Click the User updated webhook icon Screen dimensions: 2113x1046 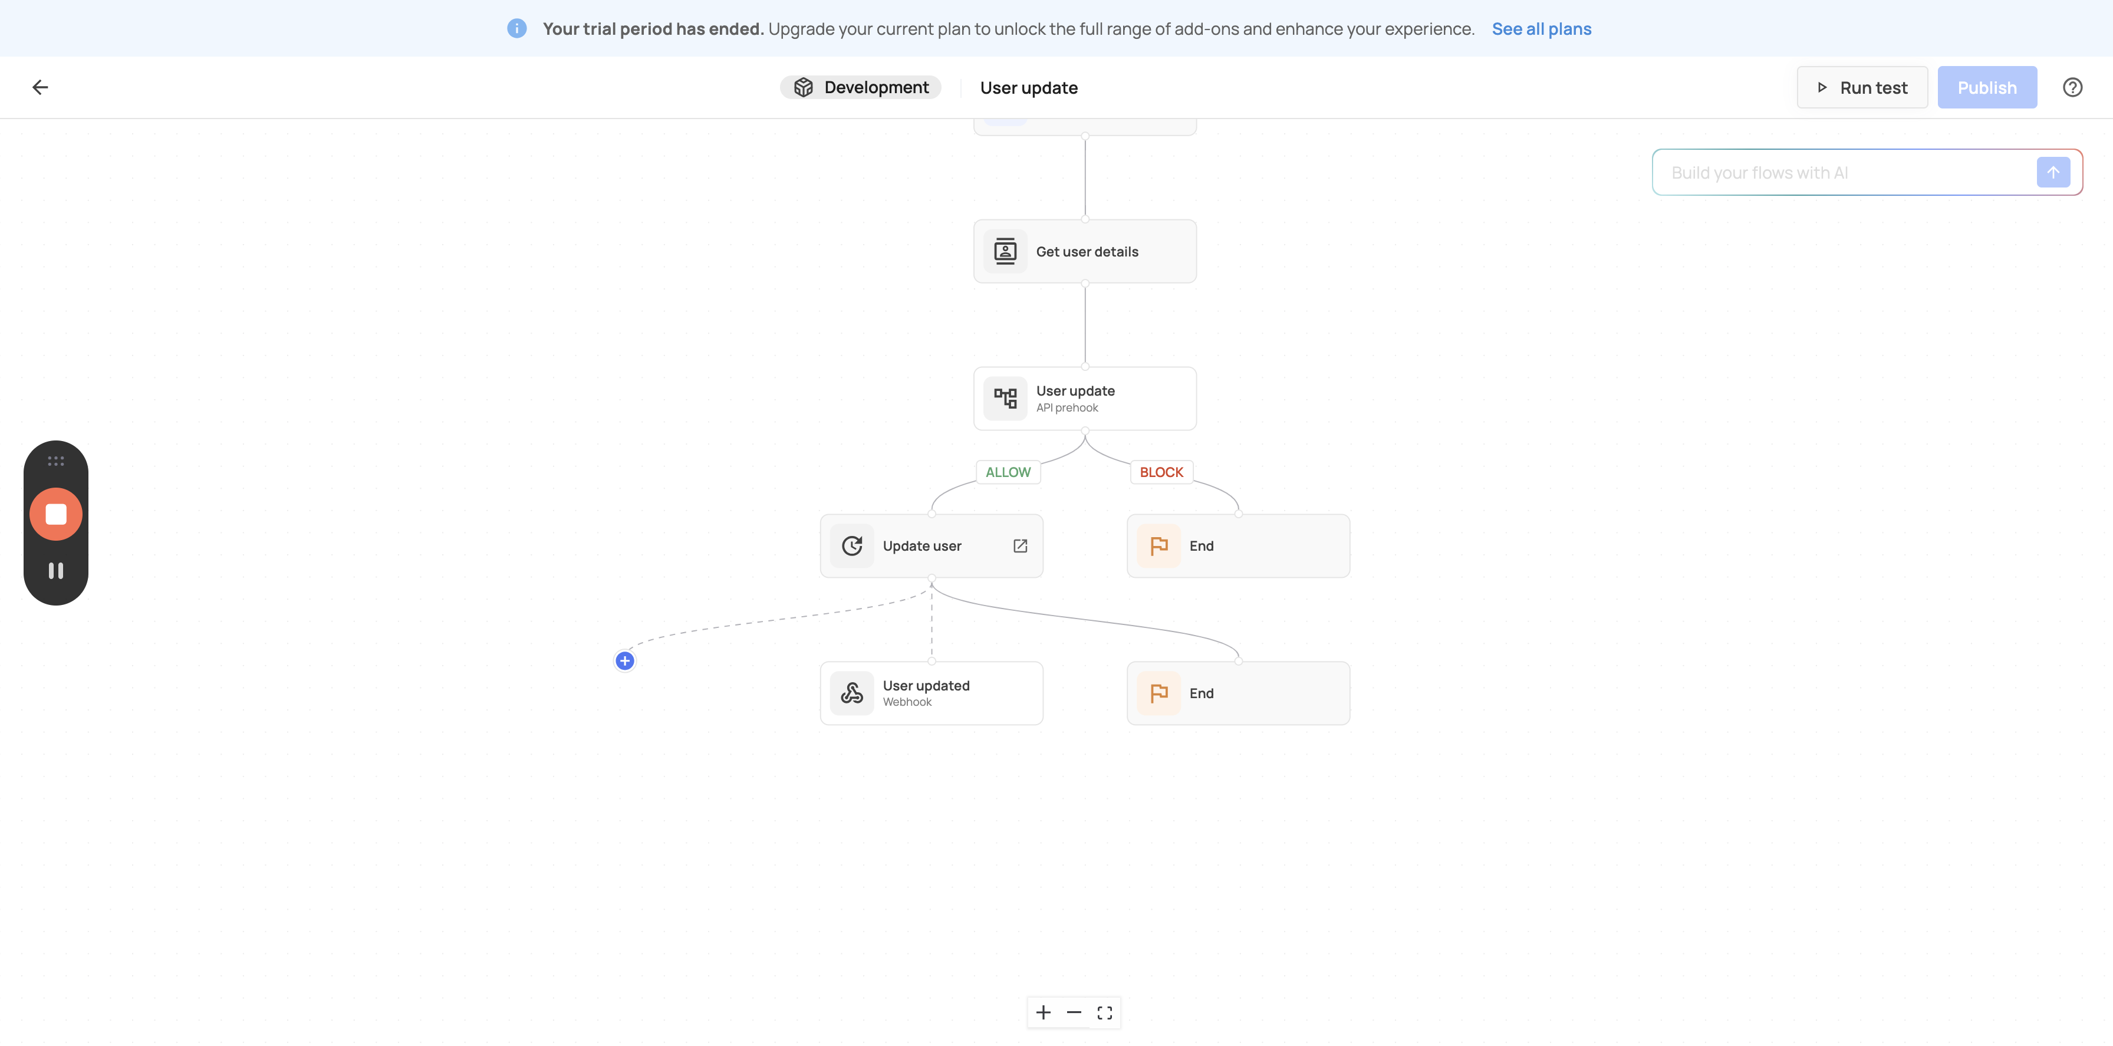pos(851,693)
